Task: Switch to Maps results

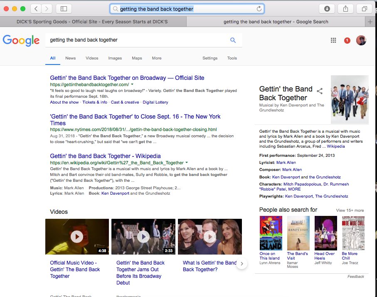Action: pyautogui.click(x=137, y=58)
